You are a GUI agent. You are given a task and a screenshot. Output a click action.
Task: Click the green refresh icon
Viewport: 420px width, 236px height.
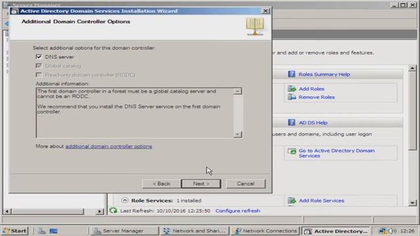pyautogui.click(x=114, y=210)
